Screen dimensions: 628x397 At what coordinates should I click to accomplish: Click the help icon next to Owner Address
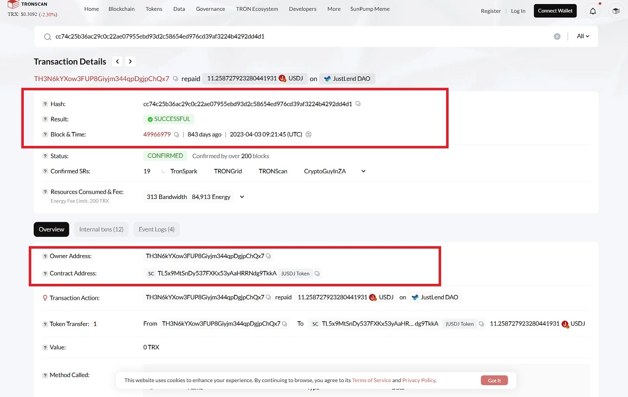pyautogui.click(x=45, y=257)
